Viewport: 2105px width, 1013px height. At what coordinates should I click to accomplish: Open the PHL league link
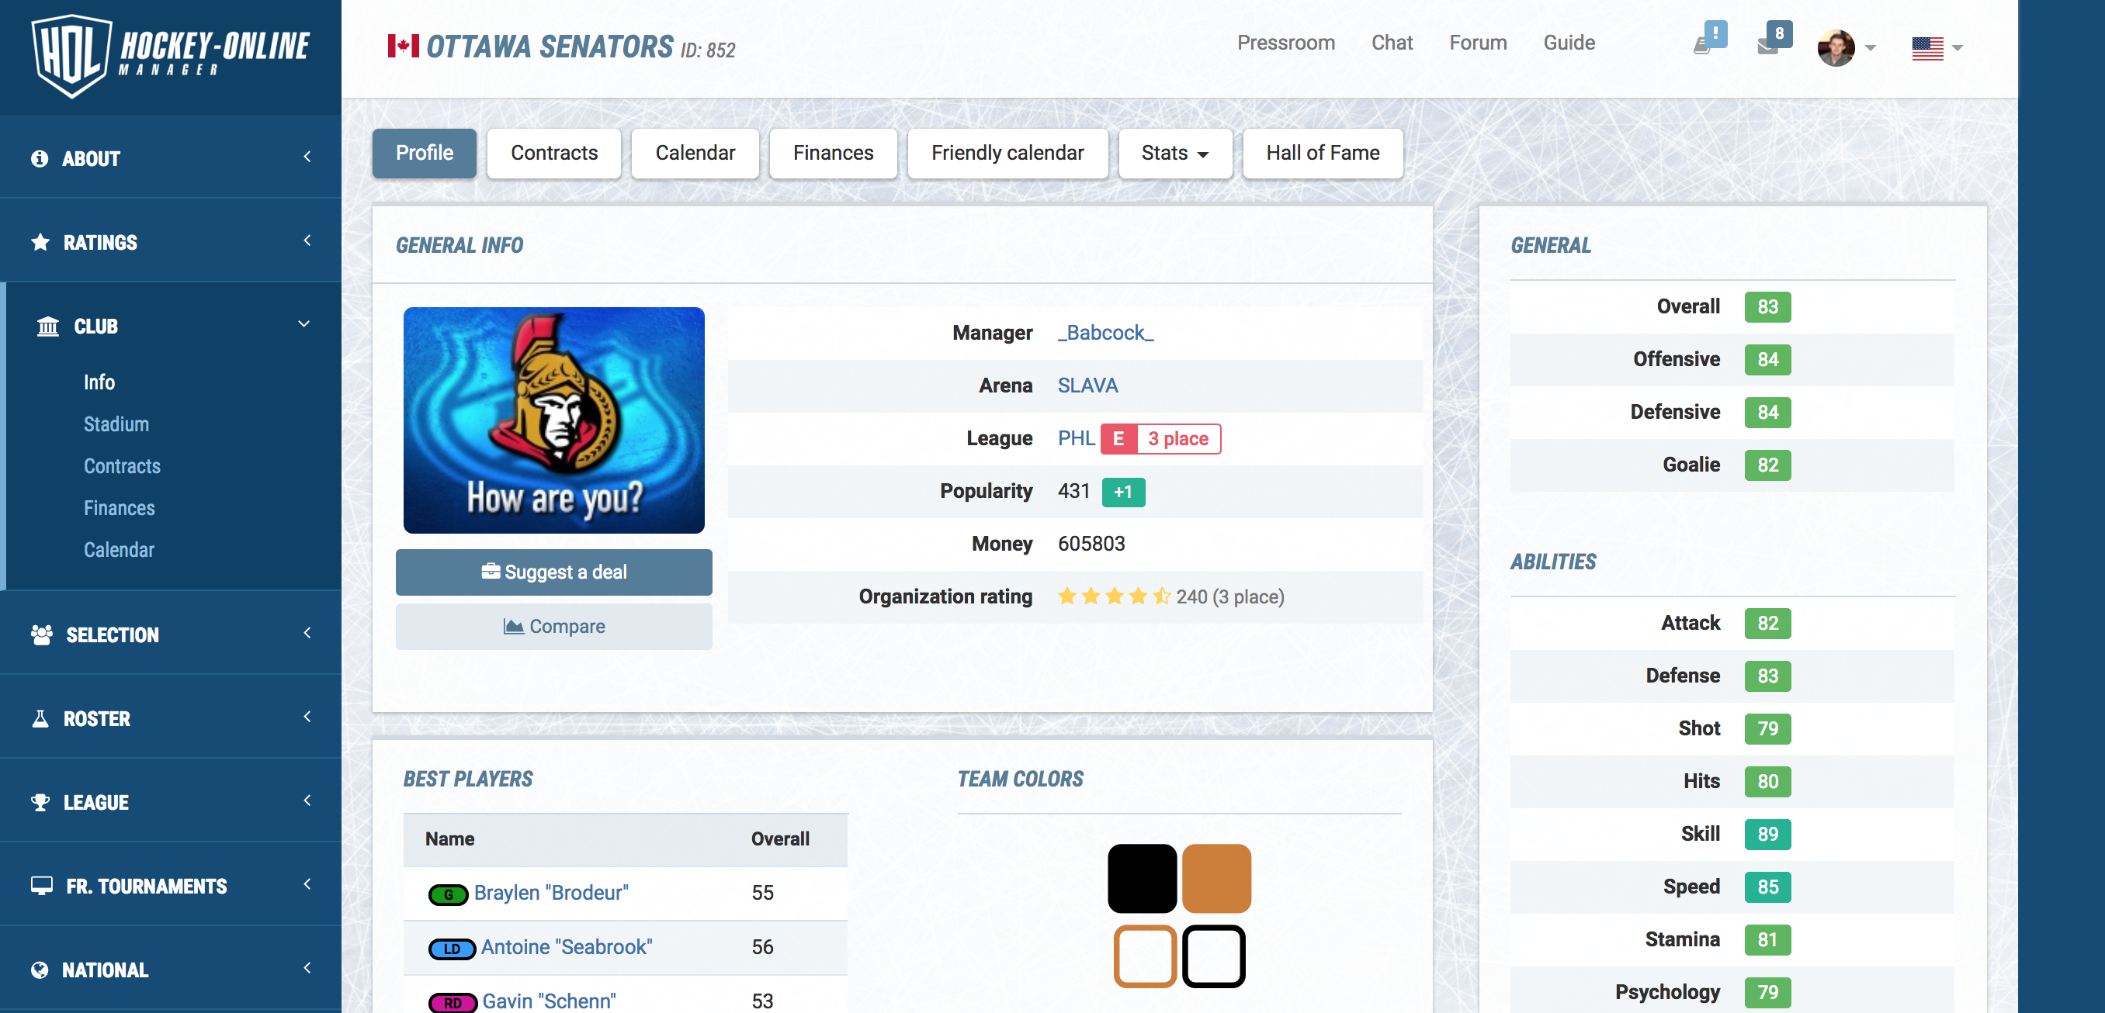click(x=1077, y=439)
